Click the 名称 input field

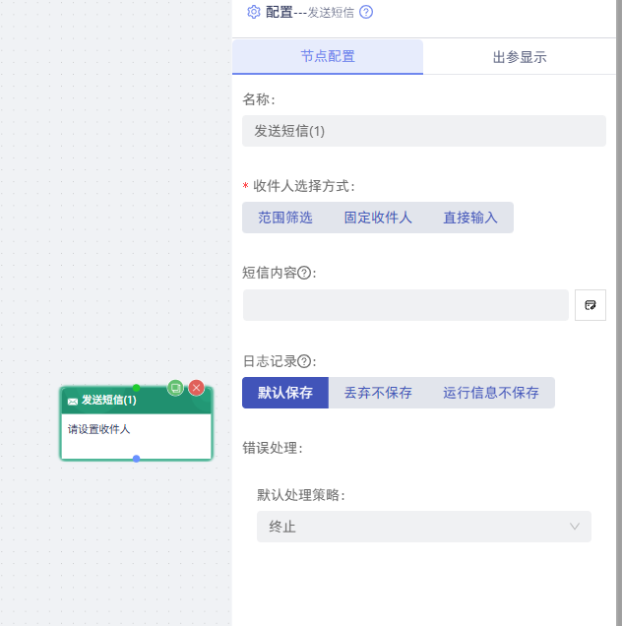424,131
